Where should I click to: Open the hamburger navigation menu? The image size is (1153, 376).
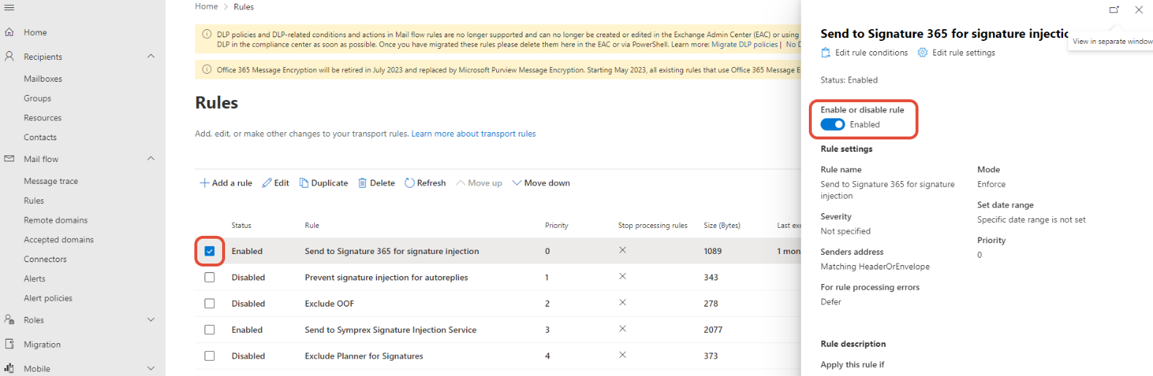point(9,7)
